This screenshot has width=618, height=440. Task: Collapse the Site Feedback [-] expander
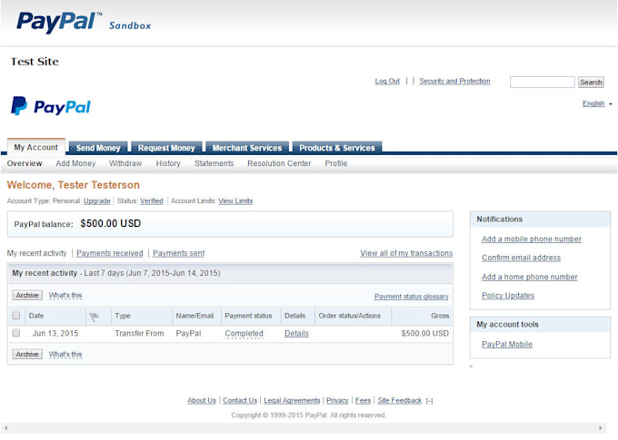point(429,401)
